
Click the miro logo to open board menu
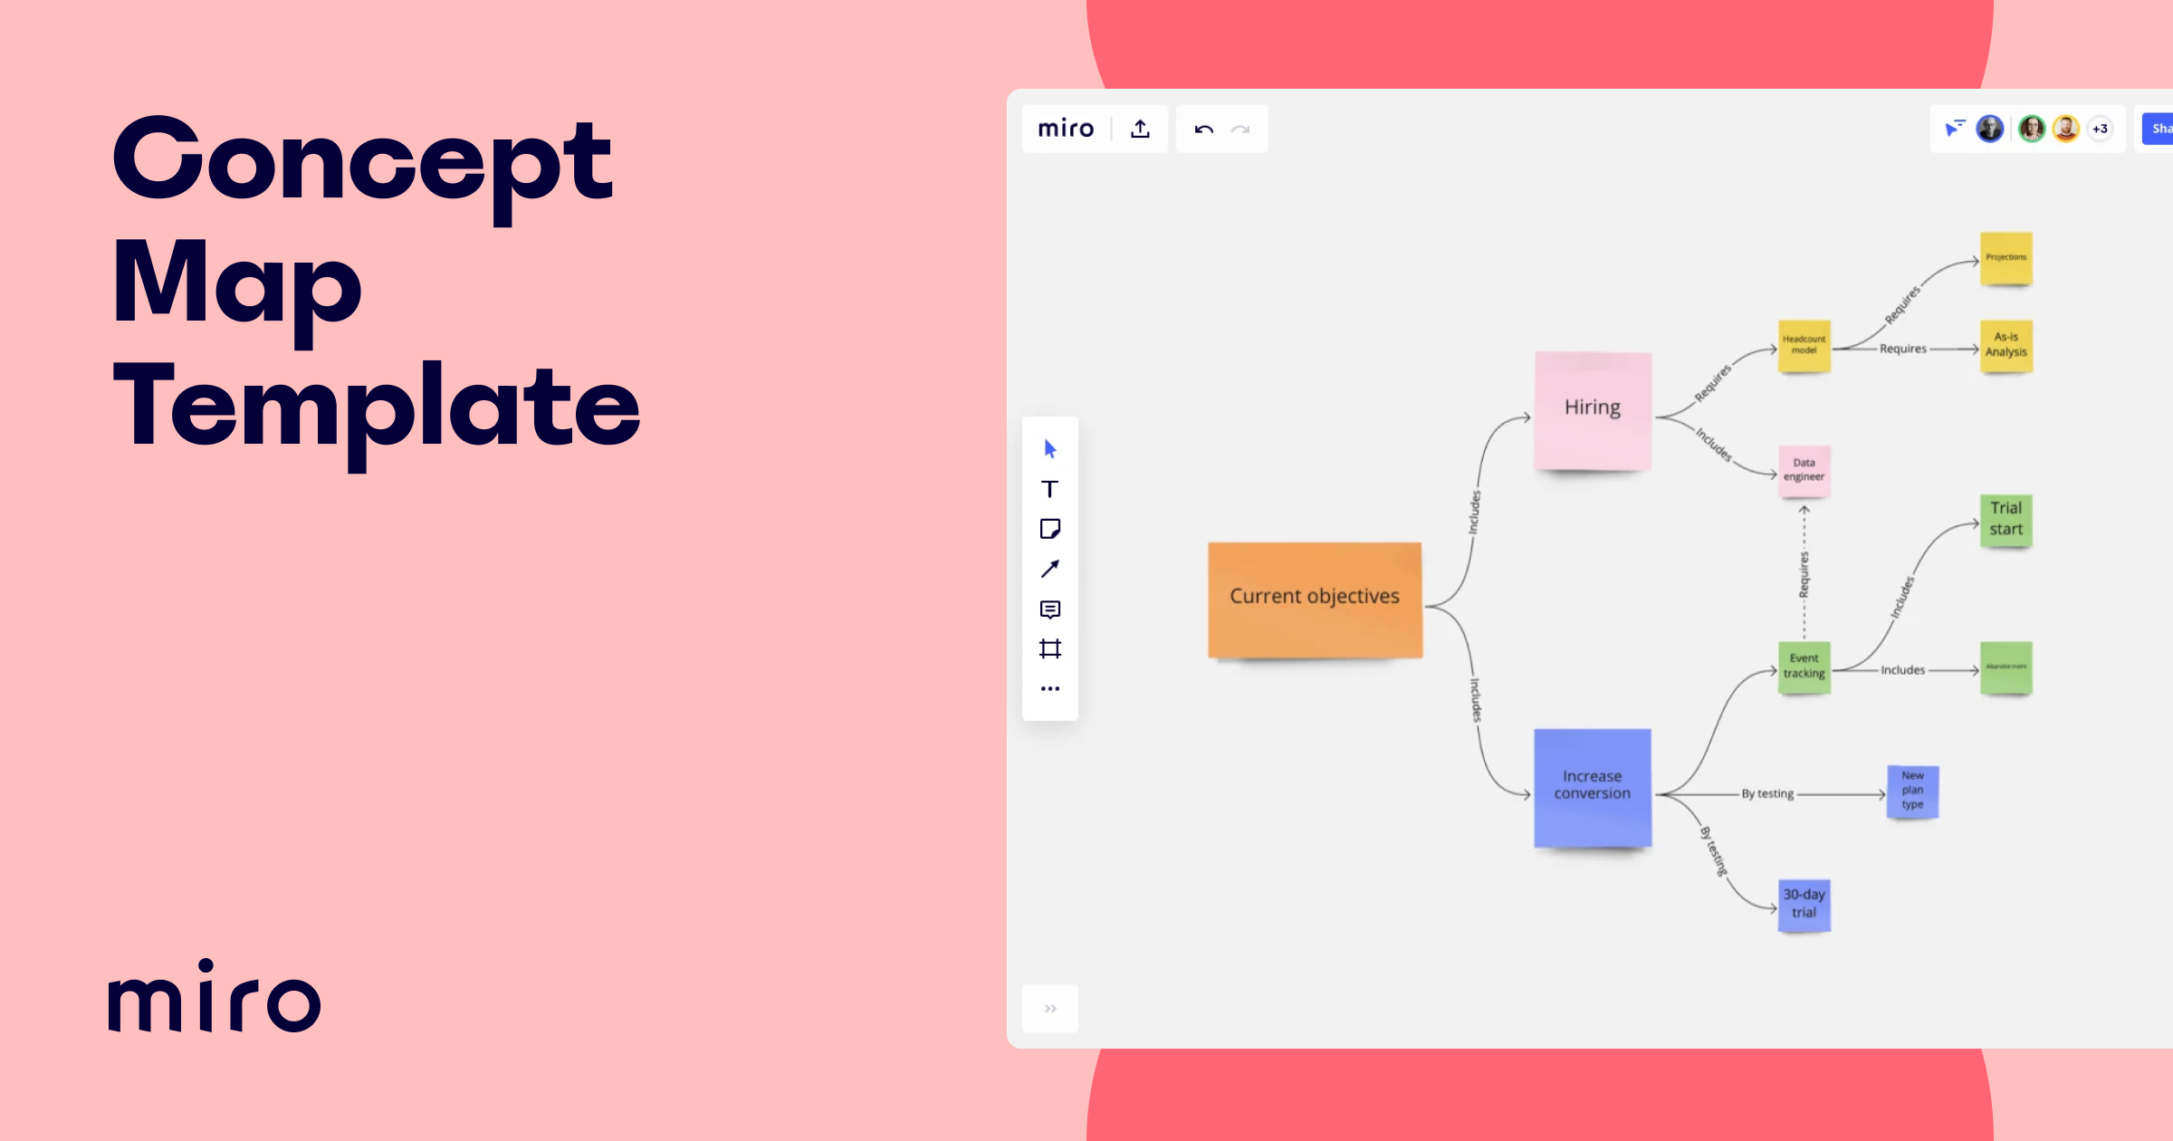(1066, 128)
